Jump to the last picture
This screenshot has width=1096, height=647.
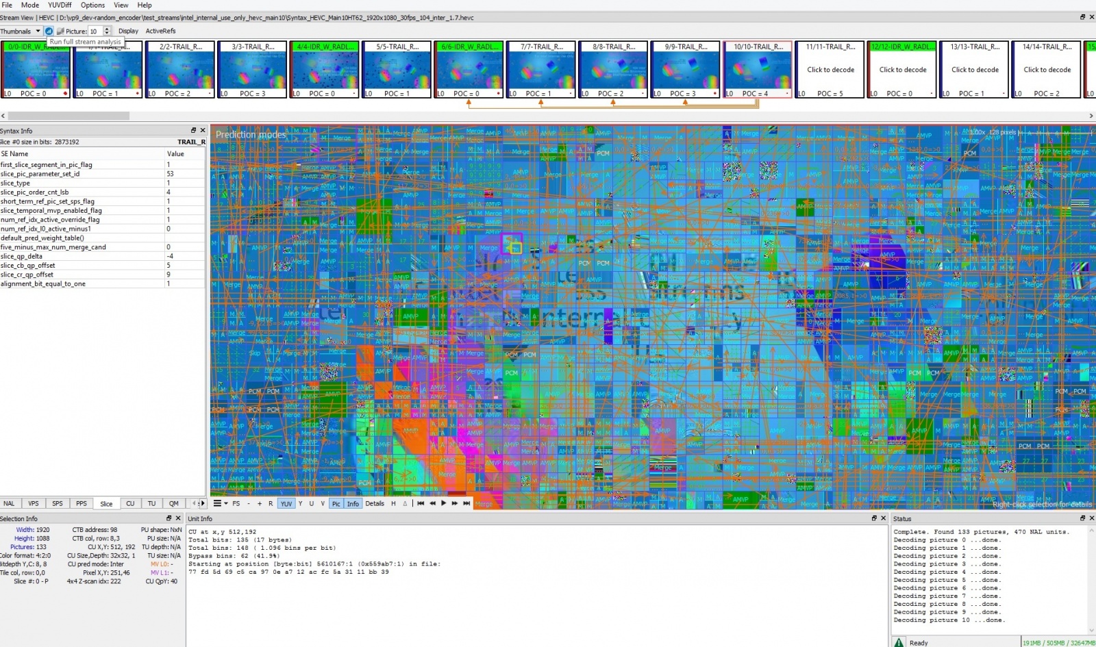tap(466, 503)
